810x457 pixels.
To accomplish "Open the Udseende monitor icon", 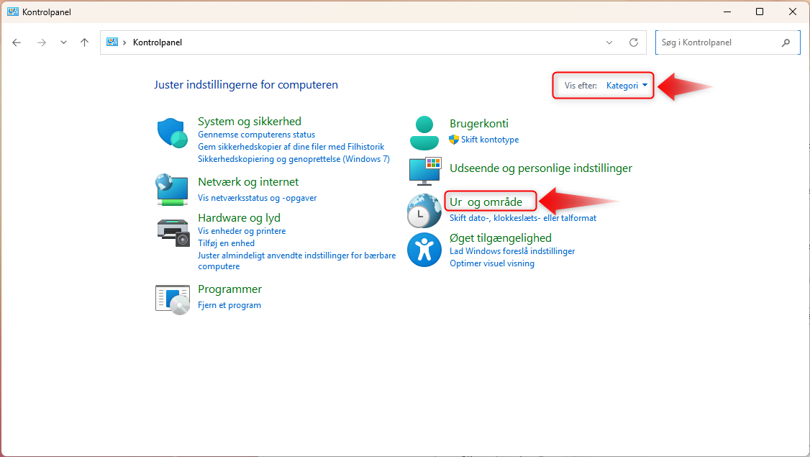I will click(x=424, y=171).
